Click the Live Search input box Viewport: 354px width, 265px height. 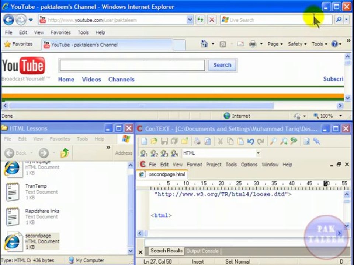(x=276, y=20)
